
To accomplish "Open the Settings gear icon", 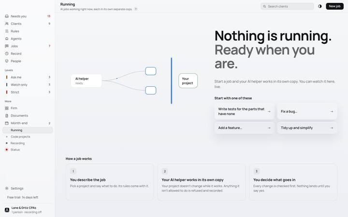I will (x=7, y=188).
